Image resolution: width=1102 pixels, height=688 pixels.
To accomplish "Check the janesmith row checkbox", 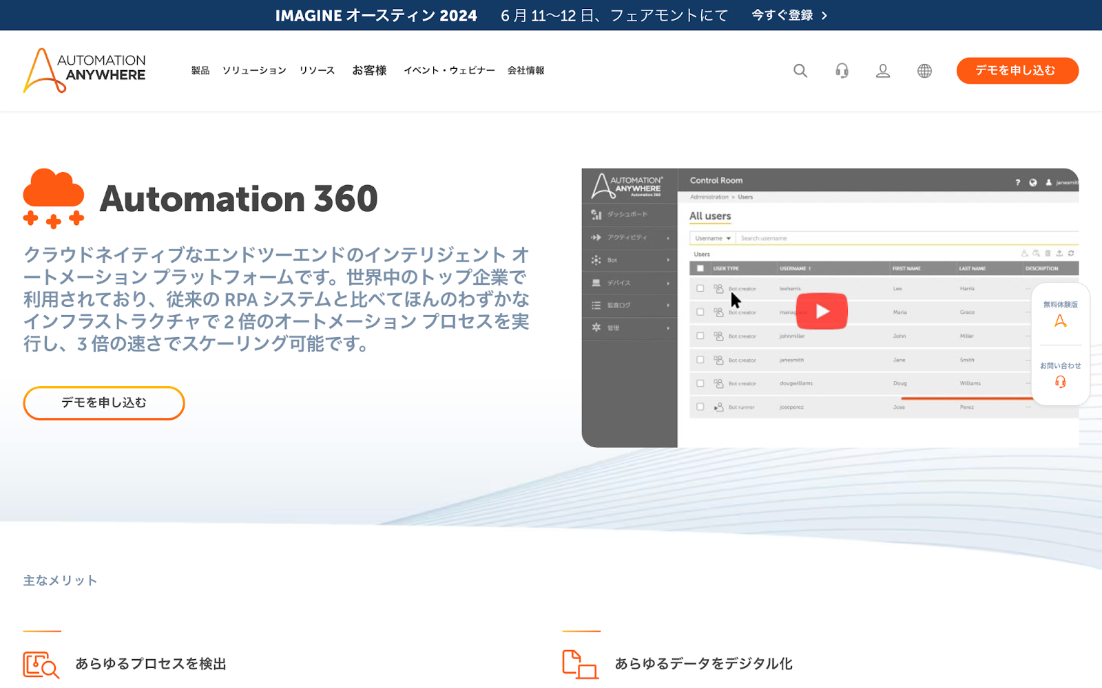I will click(700, 360).
